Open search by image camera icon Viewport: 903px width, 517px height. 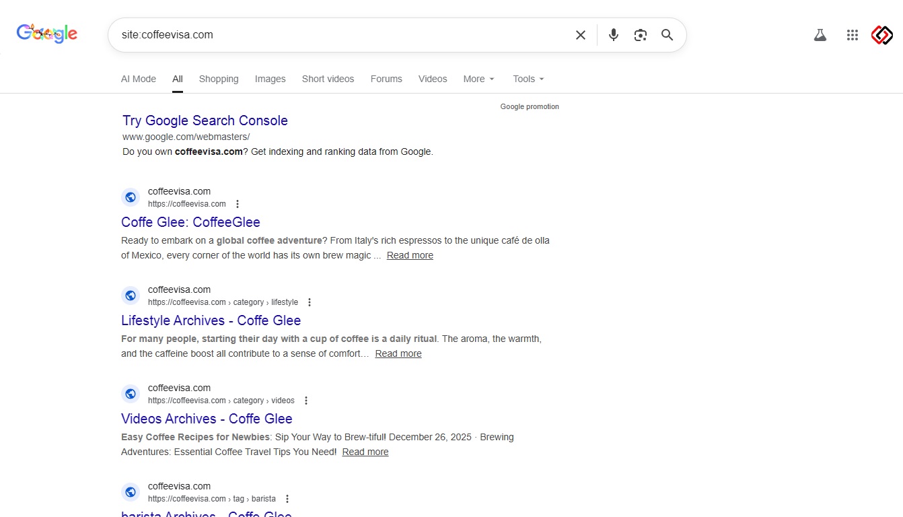tap(640, 35)
